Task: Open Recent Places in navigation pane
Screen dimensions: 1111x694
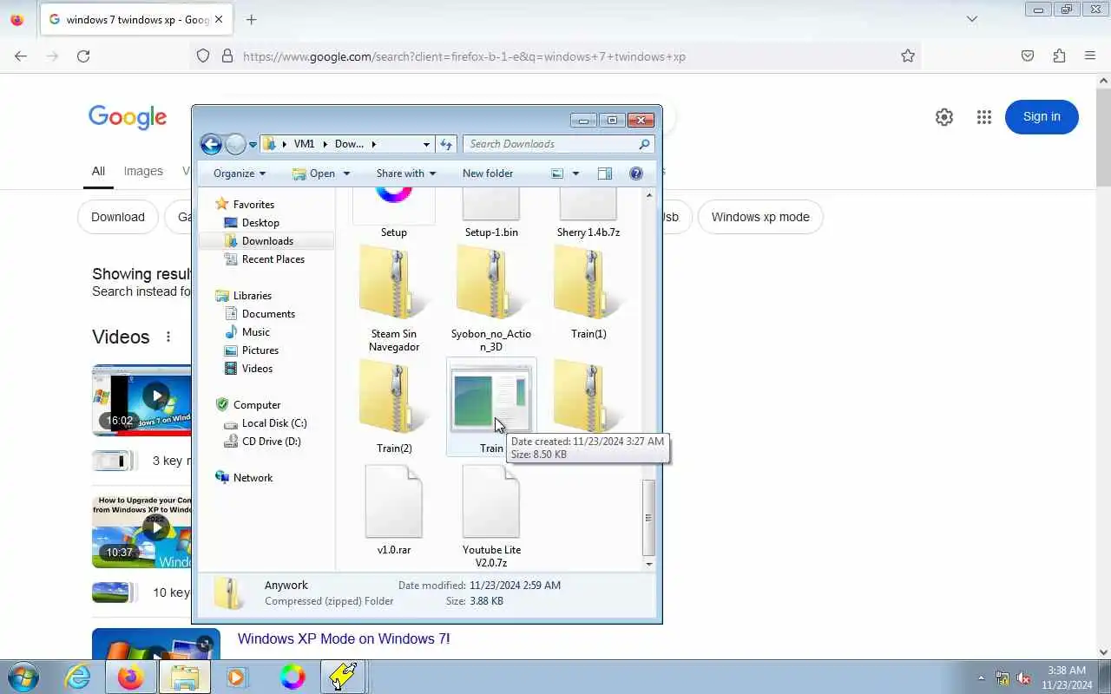Action: click(273, 259)
